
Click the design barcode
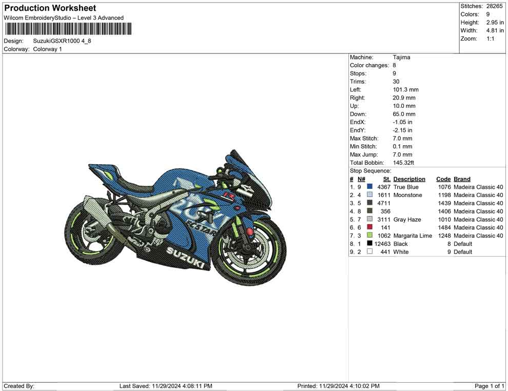pos(68,29)
